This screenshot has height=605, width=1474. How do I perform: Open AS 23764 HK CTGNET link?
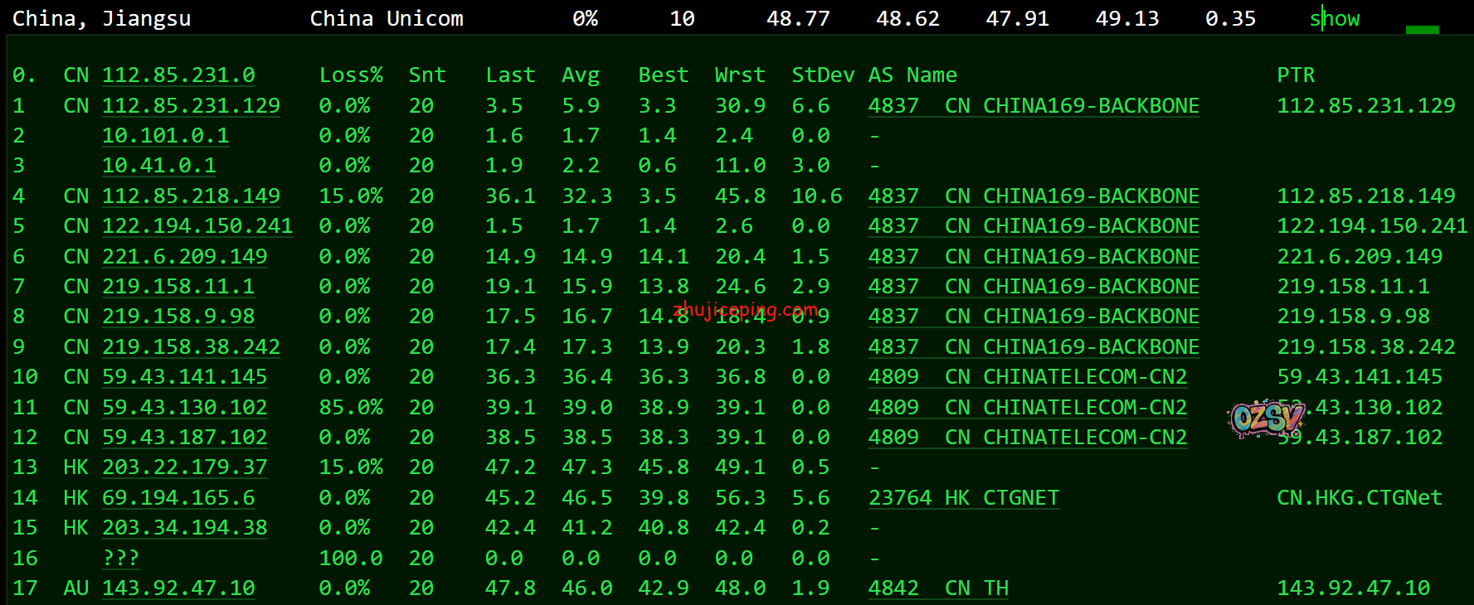(963, 498)
